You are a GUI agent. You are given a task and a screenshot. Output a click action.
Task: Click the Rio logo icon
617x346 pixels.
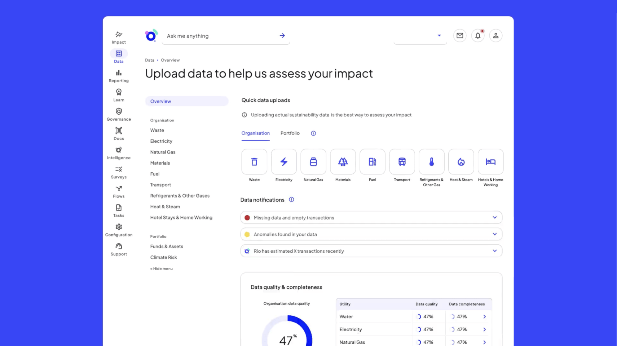pos(151,35)
